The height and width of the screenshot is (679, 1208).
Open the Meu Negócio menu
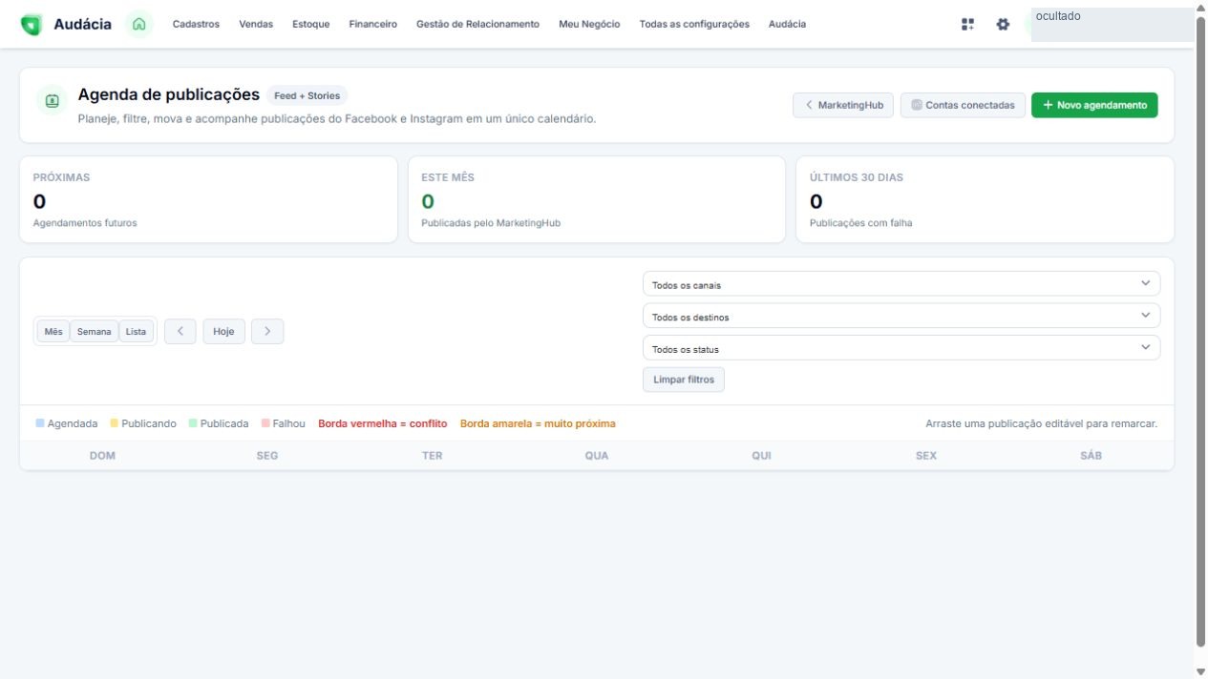point(589,25)
